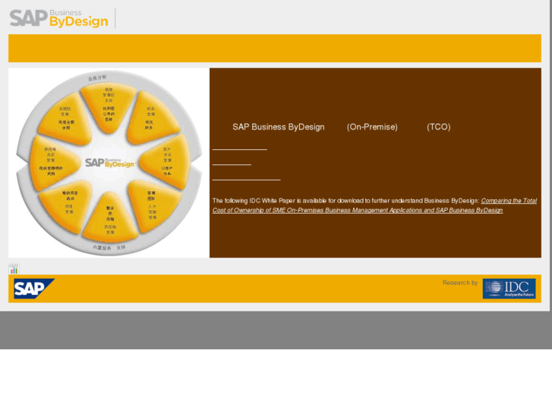Open the IDC Analyze the Future logo
Image resolution: width=552 pixels, height=413 pixels.
coord(509,289)
